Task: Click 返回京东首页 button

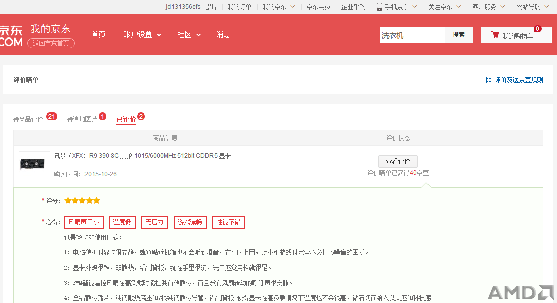Action: pyautogui.click(x=51, y=43)
